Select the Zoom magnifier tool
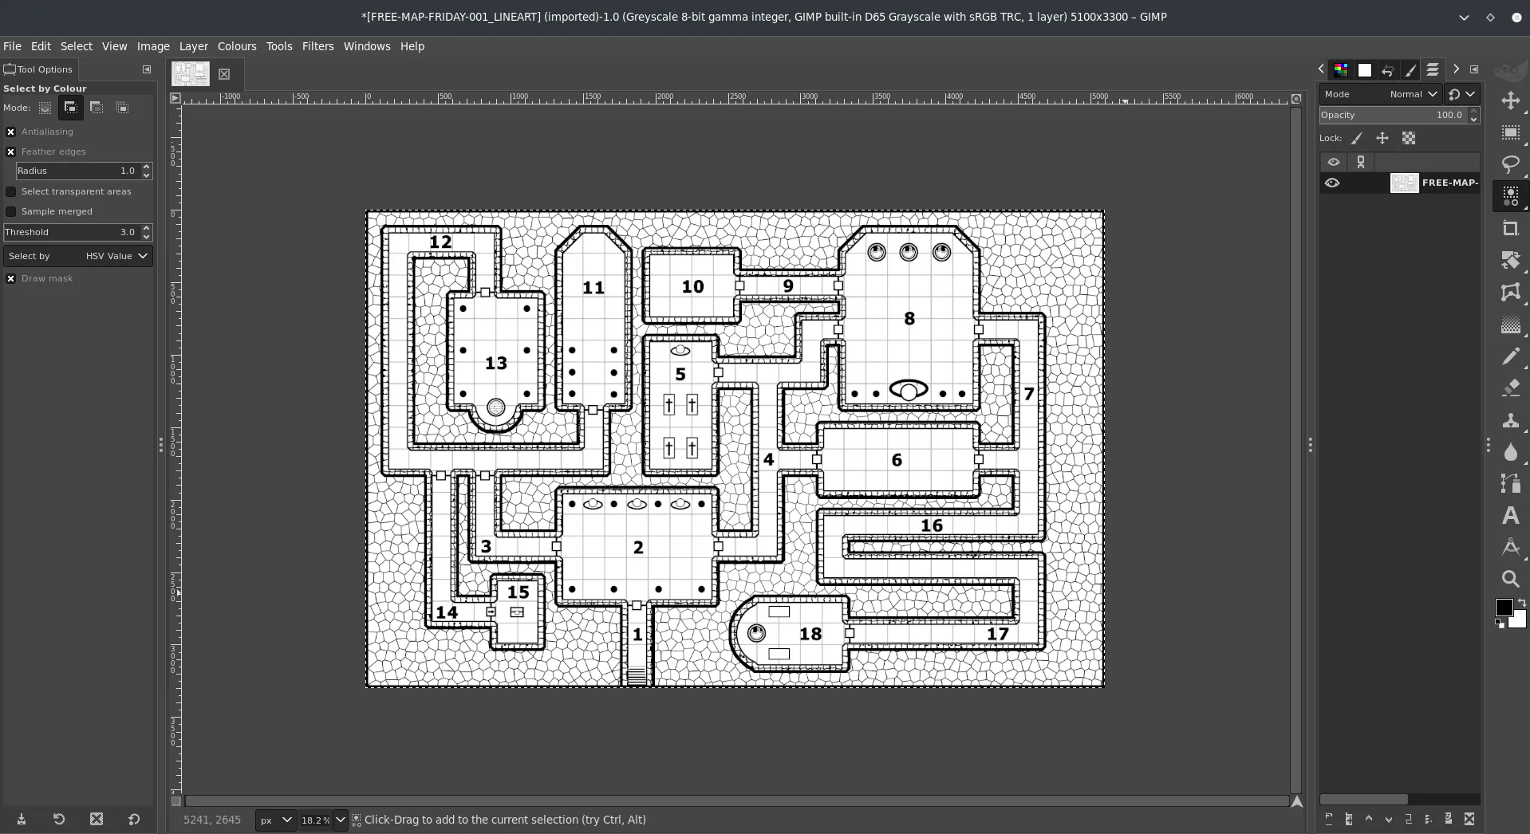1530x834 pixels. click(x=1510, y=580)
